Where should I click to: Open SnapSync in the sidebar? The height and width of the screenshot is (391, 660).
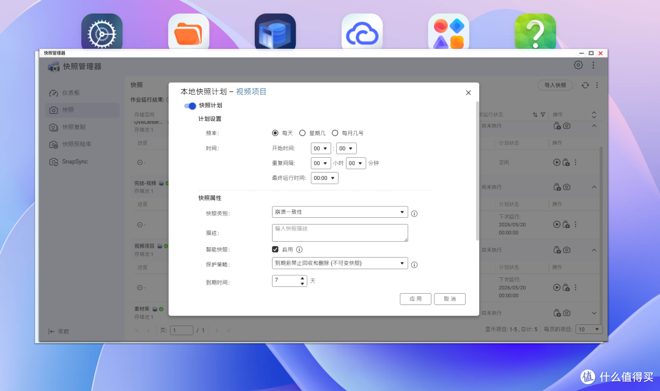click(82, 162)
